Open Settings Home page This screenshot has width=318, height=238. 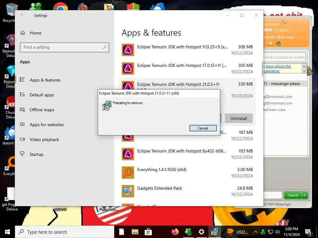[35, 33]
